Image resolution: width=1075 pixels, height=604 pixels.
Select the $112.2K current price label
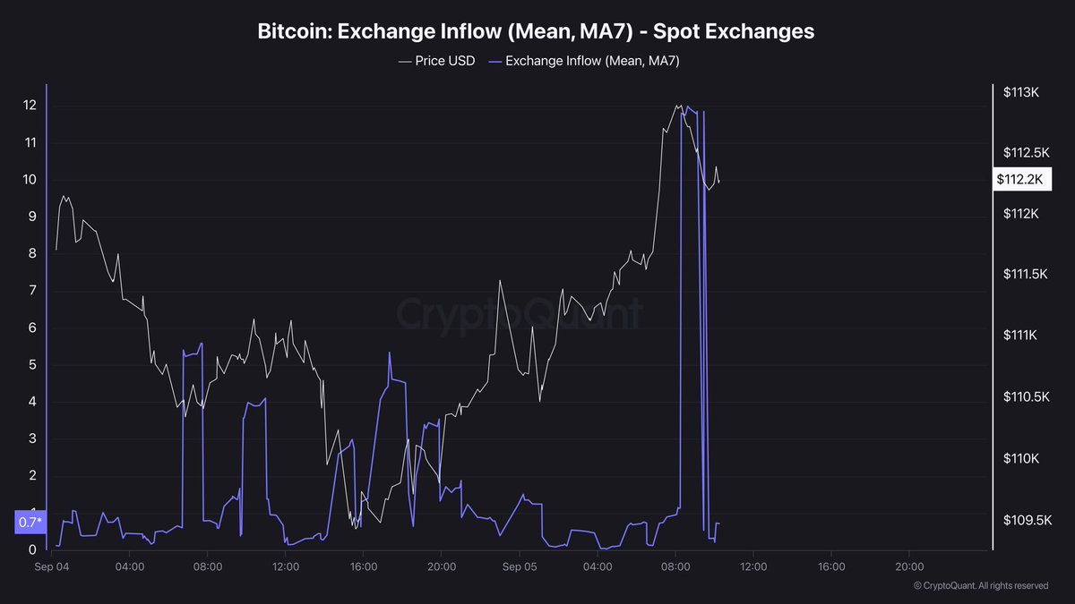click(x=1019, y=179)
